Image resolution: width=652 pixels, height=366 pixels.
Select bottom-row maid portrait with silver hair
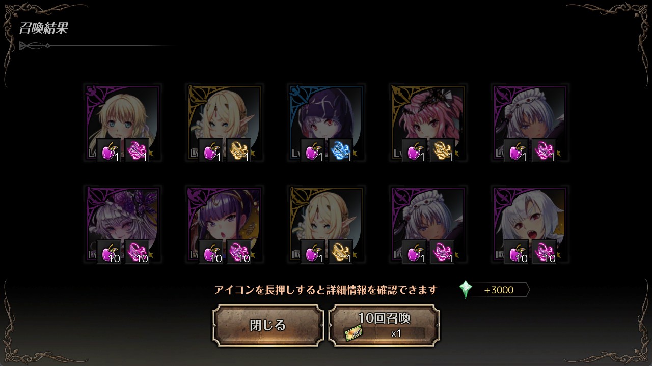pyautogui.click(x=428, y=225)
